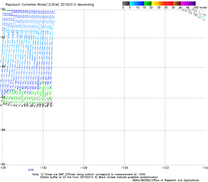This screenshot has height=182, width=208.
Task: Click the note 'Times are GMT'
Action: (54, 174)
